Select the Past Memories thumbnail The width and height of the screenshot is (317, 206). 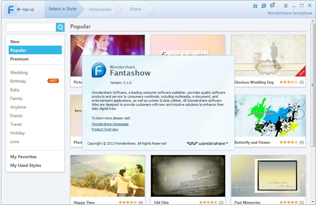pos(268,176)
